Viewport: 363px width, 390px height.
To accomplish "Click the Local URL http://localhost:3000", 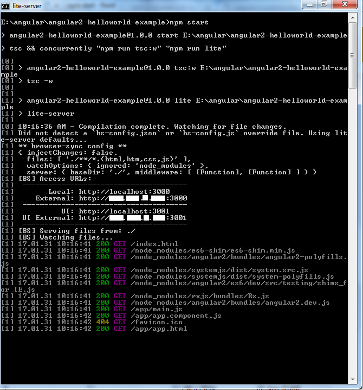I will [x=124, y=192].
